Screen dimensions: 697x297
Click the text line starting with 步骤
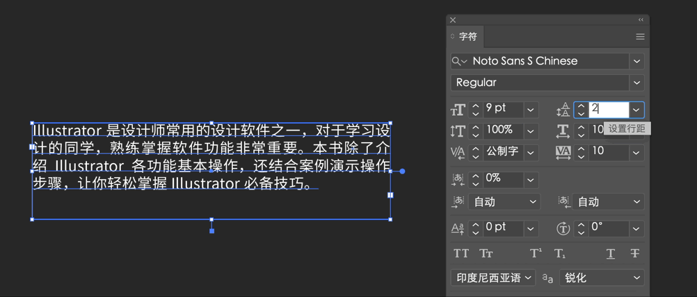click(172, 183)
